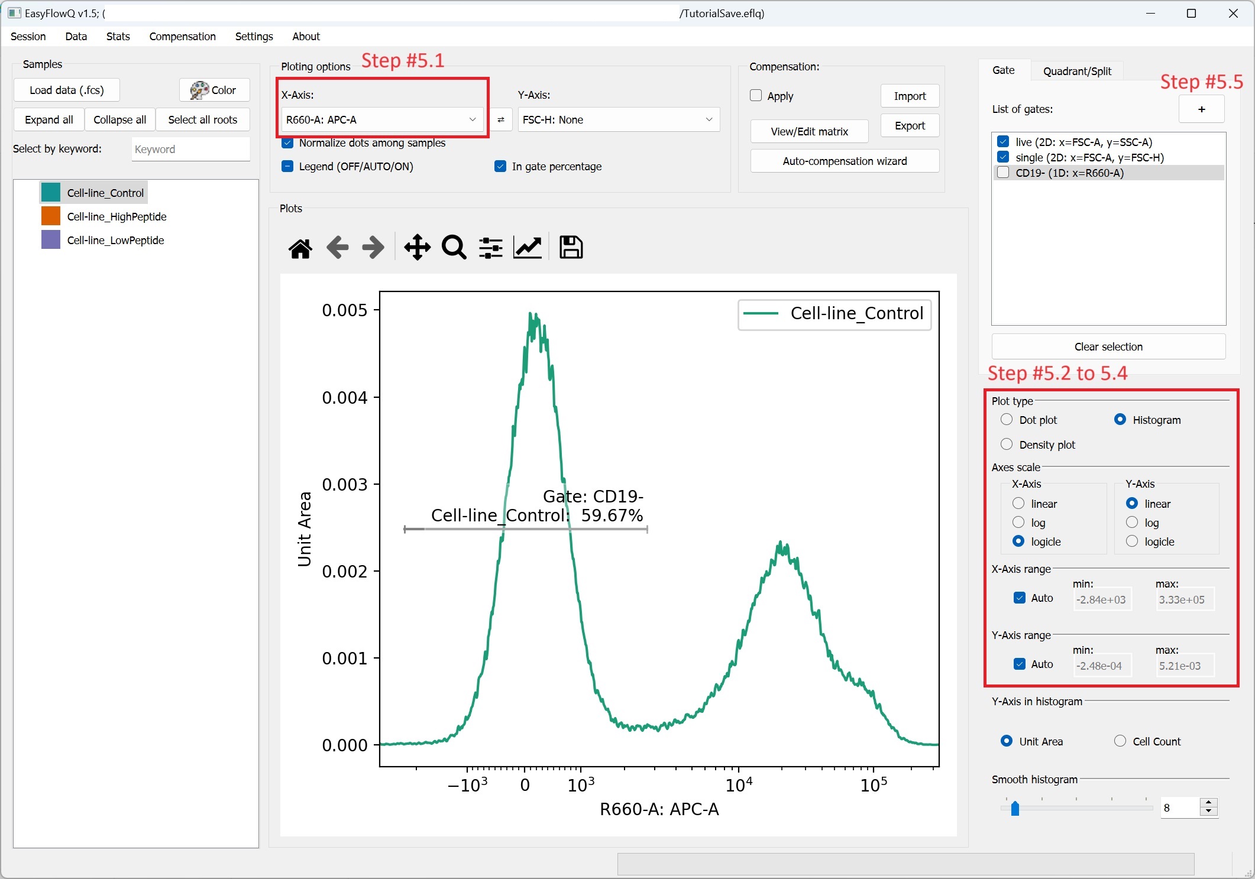1255x879 pixels.
Task: Select Cell Count histogram Y-Axis
Action: pos(1120,741)
